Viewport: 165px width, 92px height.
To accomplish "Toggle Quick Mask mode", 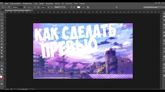I will [x=2, y=81].
